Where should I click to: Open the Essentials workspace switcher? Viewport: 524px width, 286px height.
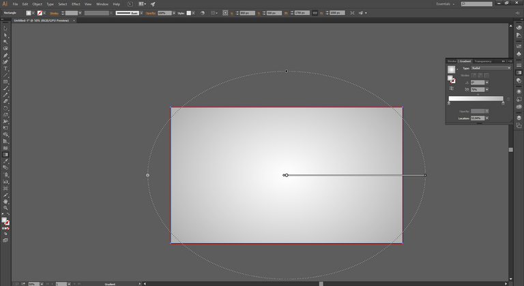tap(445, 4)
